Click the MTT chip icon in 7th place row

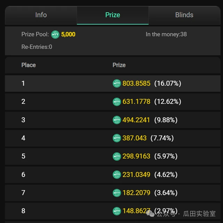point(117,193)
